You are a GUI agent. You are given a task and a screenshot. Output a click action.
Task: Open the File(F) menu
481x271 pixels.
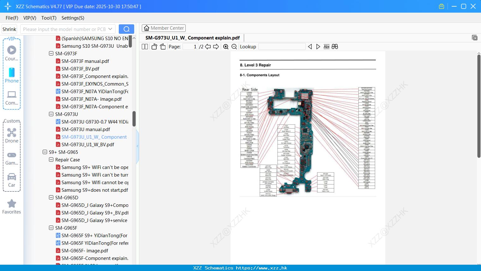[x=12, y=18]
